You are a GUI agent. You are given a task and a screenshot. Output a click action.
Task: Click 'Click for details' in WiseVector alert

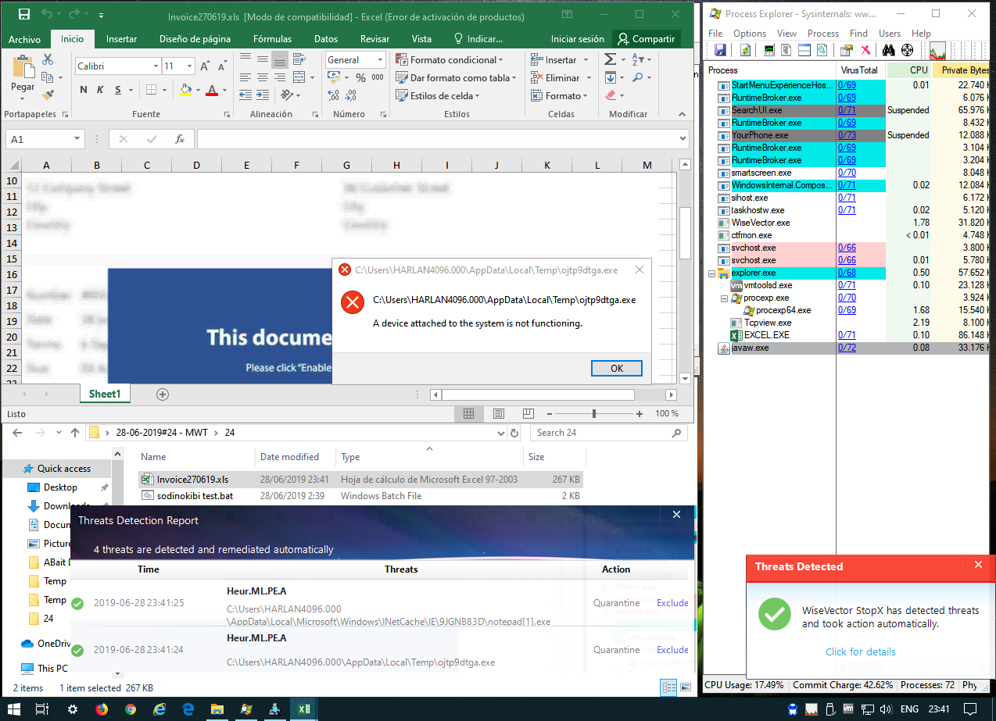861,651
